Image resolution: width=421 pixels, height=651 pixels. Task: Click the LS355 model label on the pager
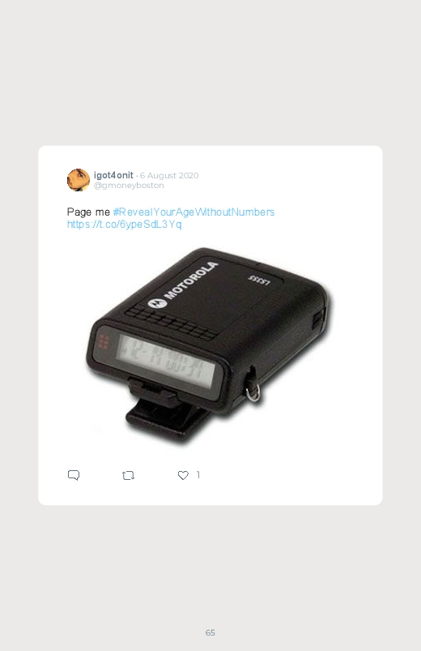(x=259, y=281)
